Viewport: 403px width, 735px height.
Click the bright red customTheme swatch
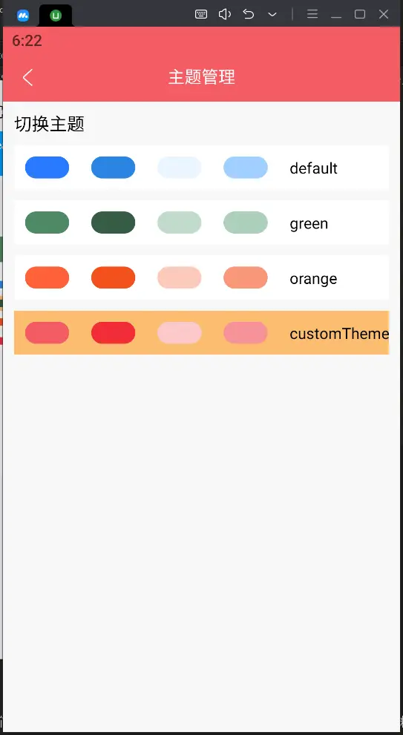[x=113, y=333]
